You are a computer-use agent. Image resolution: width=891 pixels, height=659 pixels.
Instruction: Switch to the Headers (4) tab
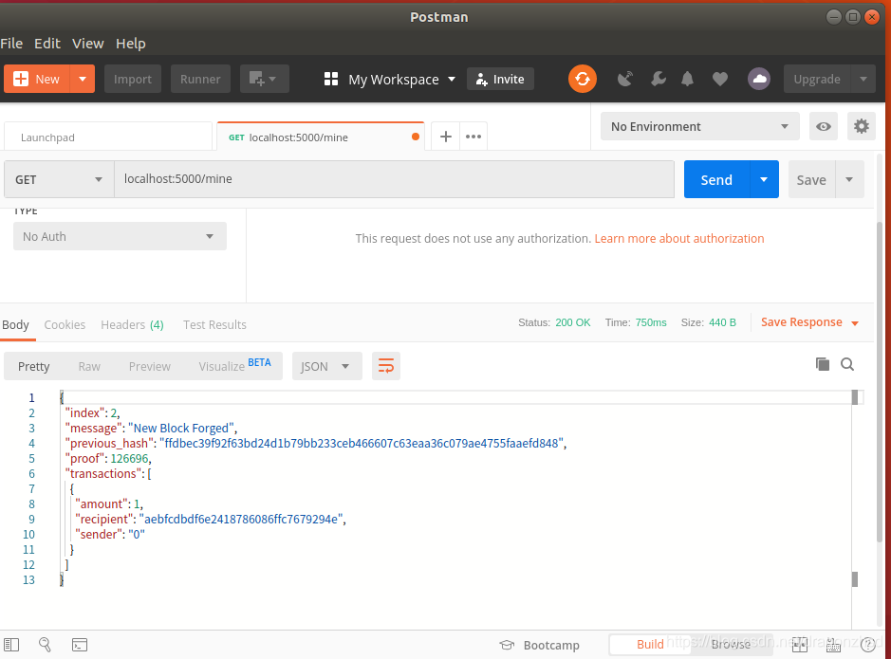(x=133, y=324)
